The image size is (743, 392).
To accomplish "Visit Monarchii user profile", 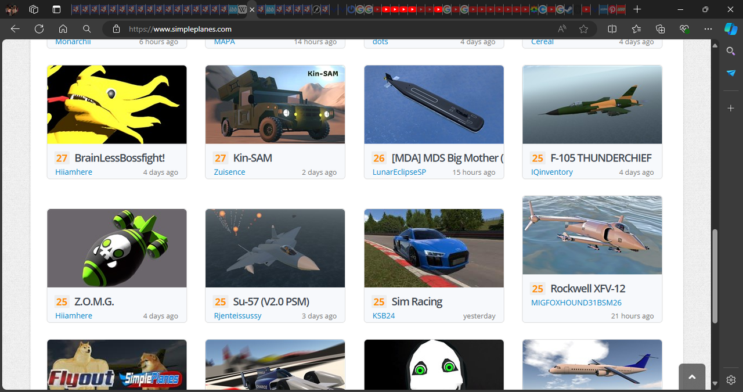I will [73, 42].
